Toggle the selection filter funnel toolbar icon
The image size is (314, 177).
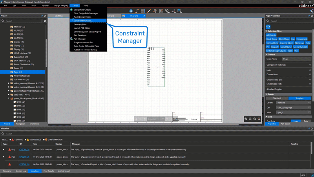[x=179, y=11]
